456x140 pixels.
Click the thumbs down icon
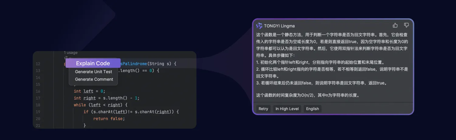406,25
